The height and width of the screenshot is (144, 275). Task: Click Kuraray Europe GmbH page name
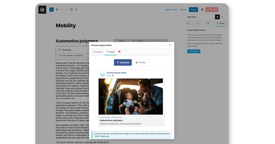[x=117, y=73]
